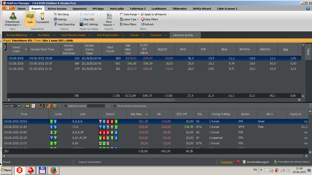Toggle Show Known Holecards checkbox
312x175 pixels.
(x=115, y=106)
